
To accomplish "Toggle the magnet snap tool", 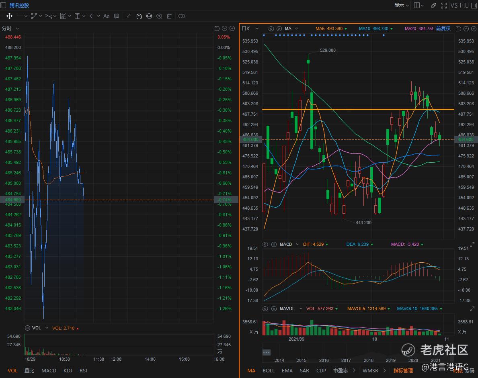I will [139, 16].
